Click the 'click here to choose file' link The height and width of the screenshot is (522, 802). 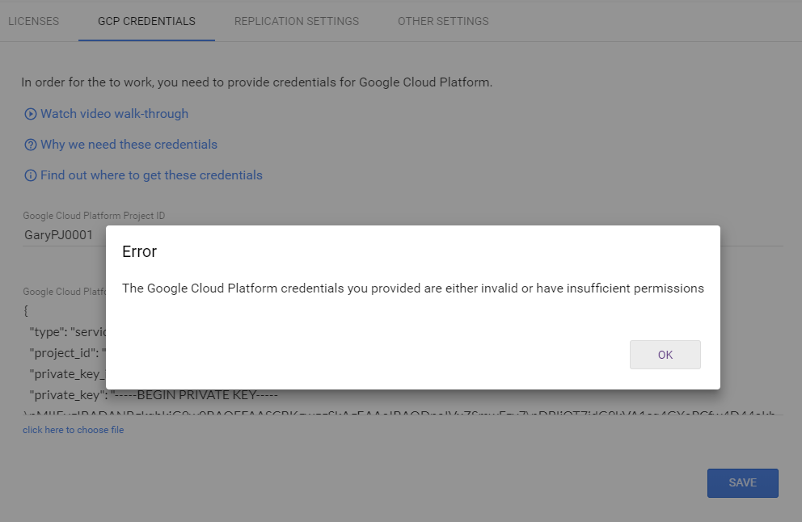click(x=73, y=430)
